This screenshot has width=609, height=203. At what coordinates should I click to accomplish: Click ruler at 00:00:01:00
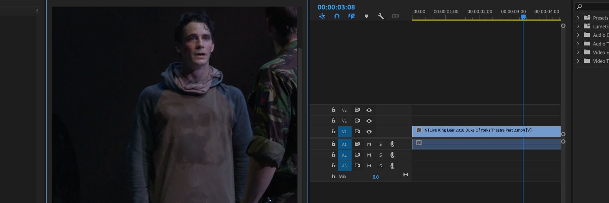coord(446,11)
